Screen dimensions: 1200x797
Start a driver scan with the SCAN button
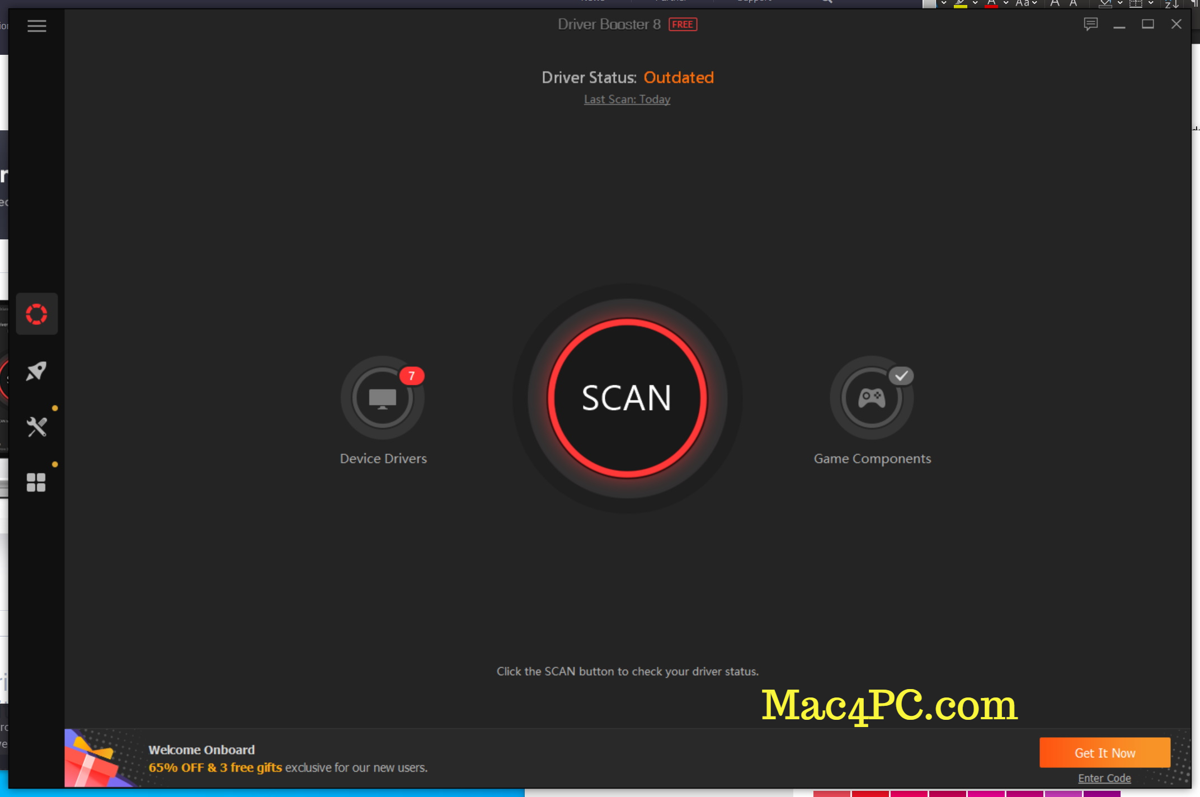(x=627, y=398)
